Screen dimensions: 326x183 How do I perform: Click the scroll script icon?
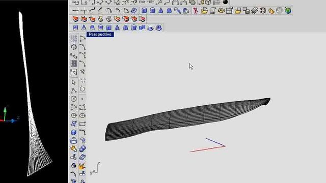(x=213, y=11)
